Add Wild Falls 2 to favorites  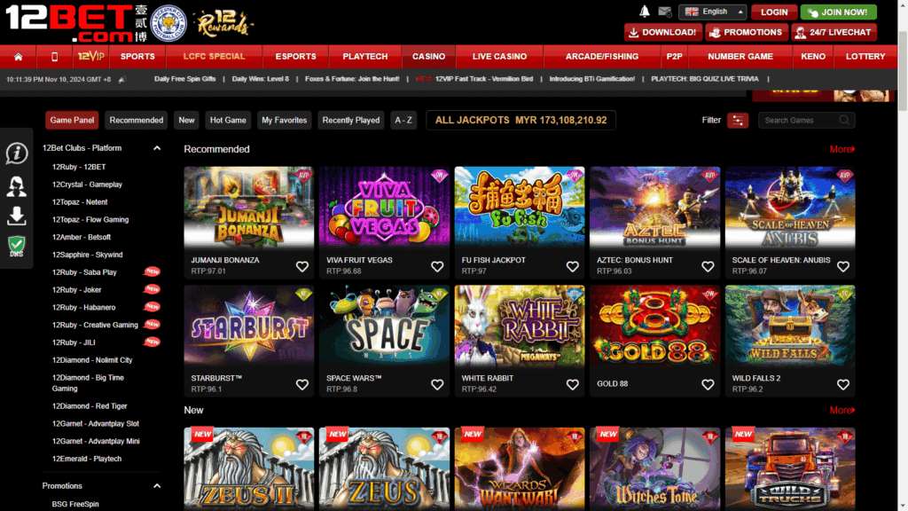pyautogui.click(x=843, y=385)
